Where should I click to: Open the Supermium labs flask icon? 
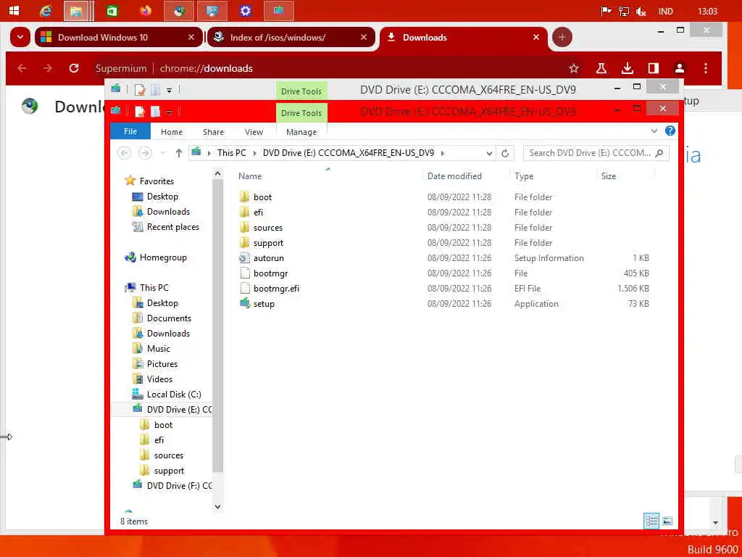601,68
